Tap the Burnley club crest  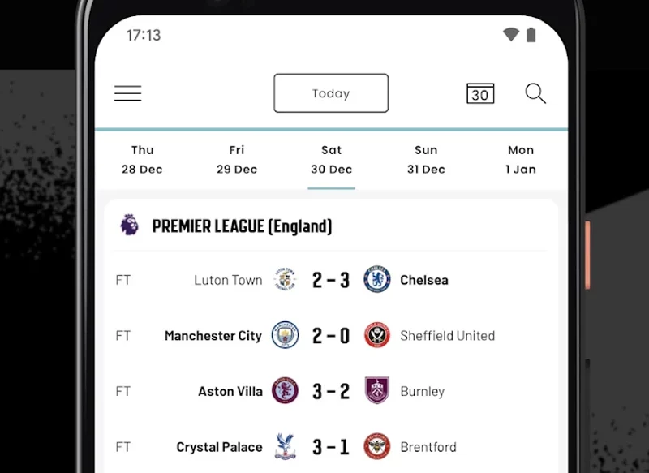point(377,391)
